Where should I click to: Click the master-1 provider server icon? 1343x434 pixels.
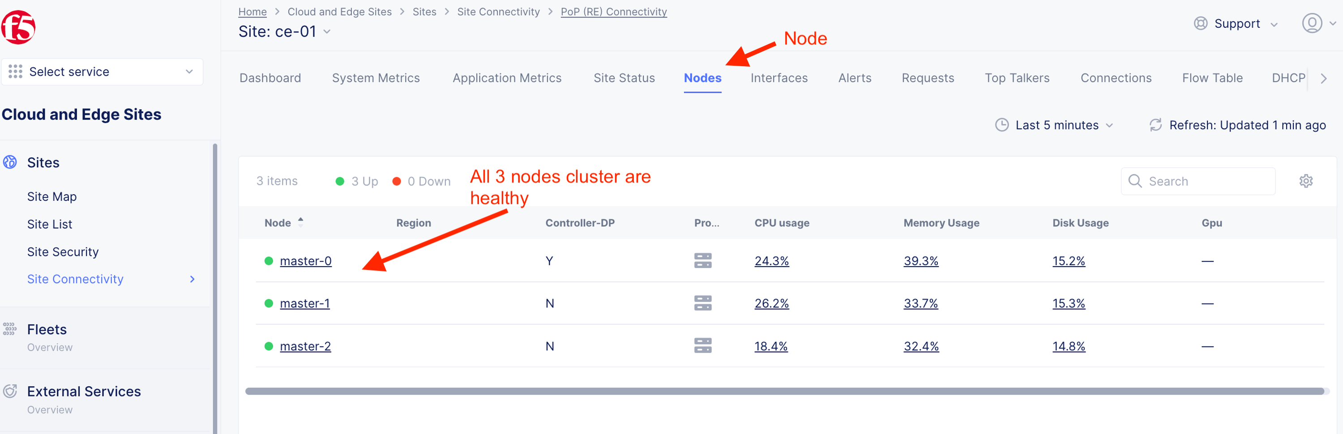click(x=702, y=303)
